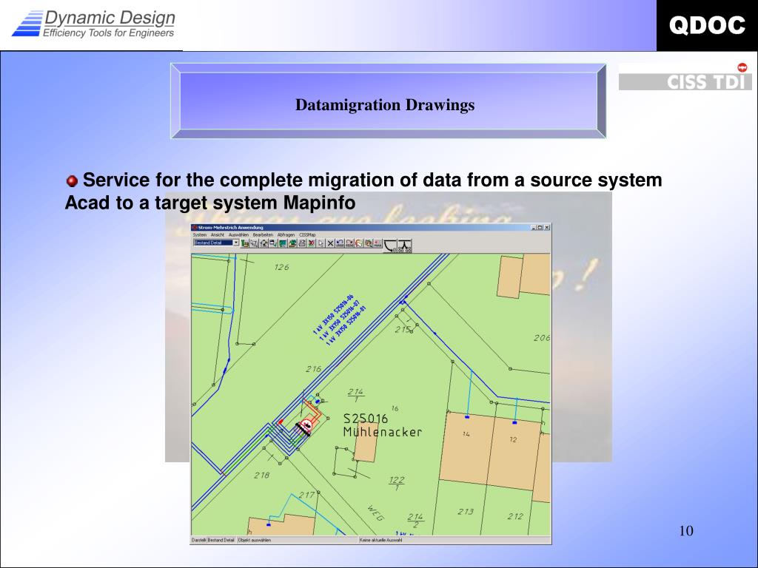Click parcel number 213 on the map
Screen dimensions: 758x568
466,512
